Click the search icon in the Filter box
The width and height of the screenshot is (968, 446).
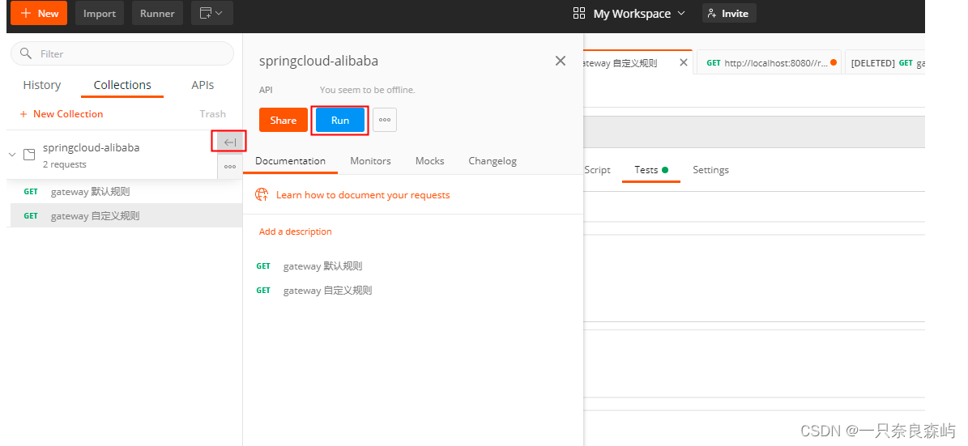point(27,53)
